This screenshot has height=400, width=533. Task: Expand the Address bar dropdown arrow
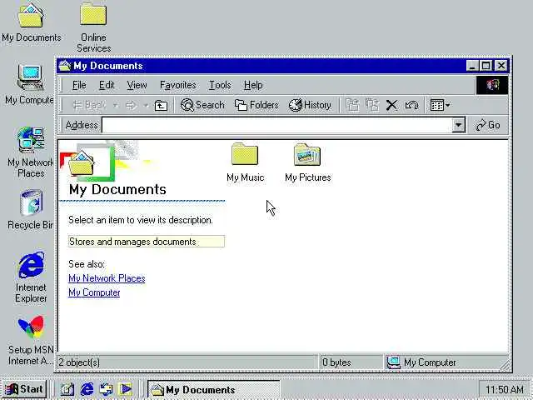click(458, 125)
